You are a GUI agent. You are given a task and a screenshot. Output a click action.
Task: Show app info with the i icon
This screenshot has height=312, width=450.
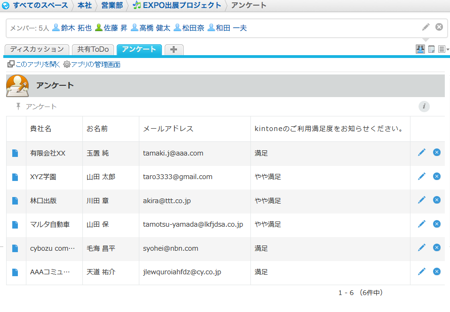[x=424, y=107]
